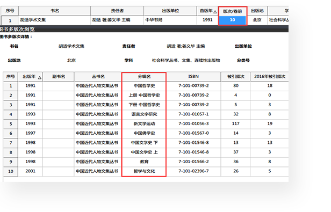Select row number 10 in detail table
Viewport: 331px width, 212px height.
coord(11,172)
